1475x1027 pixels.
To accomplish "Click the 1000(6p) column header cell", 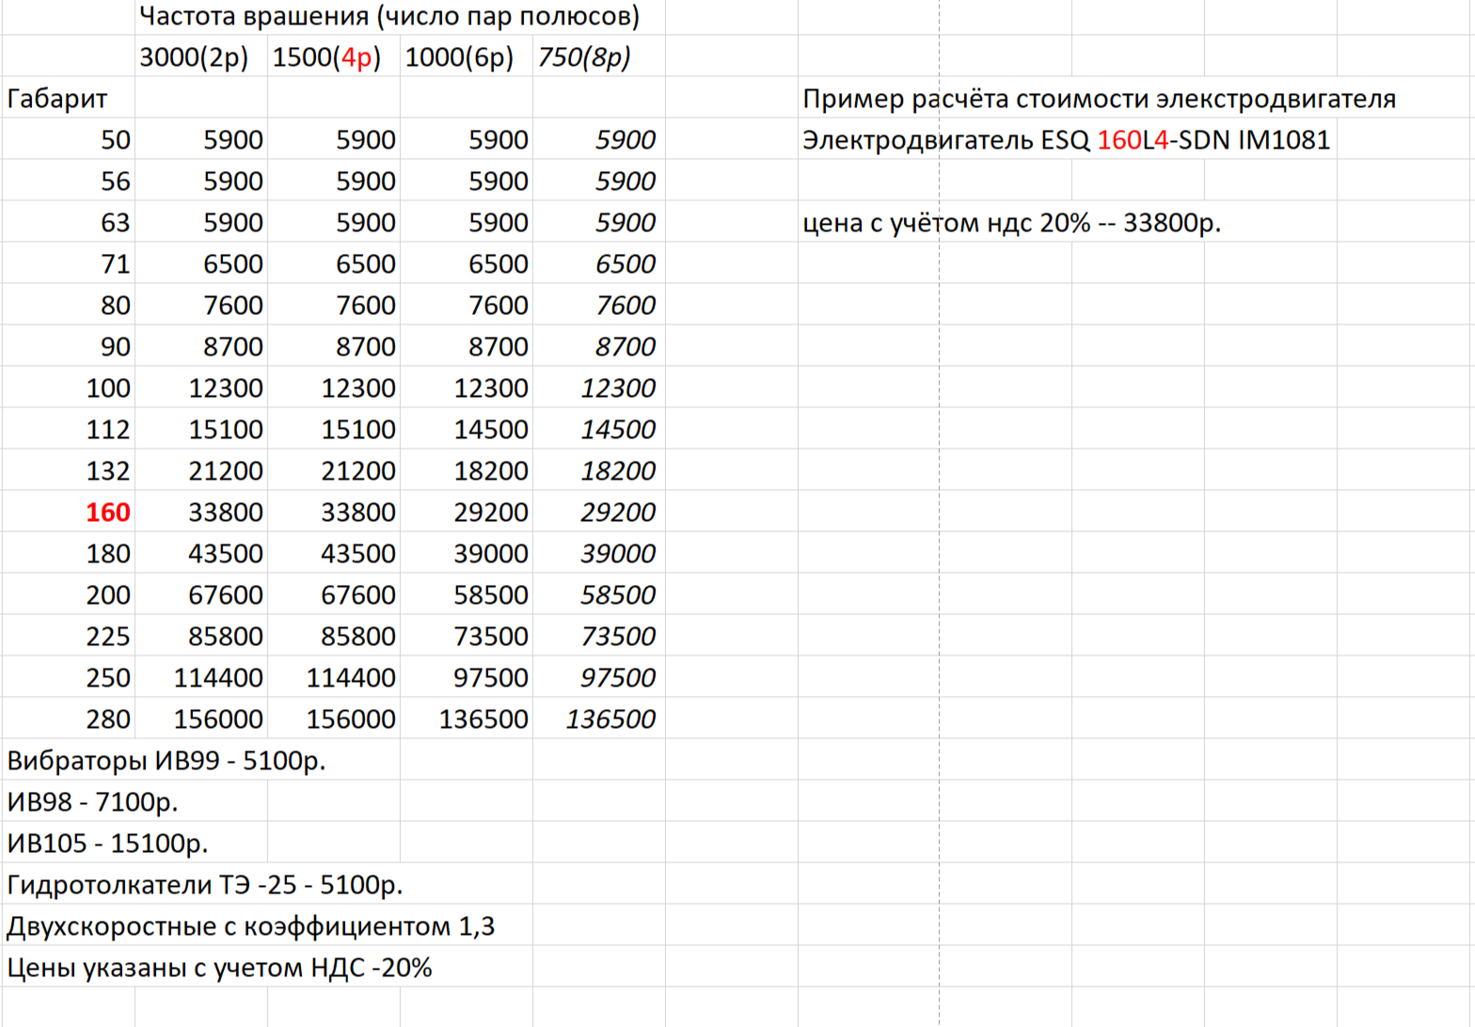I will [460, 57].
